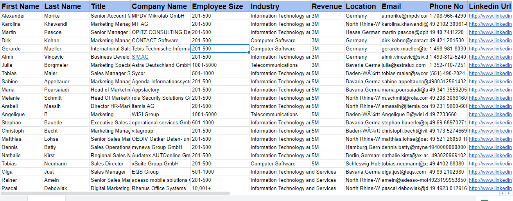The width and height of the screenshot is (513, 201).
Task: Select company cell 'rola Security Solutions'
Action: tap(161, 98)
